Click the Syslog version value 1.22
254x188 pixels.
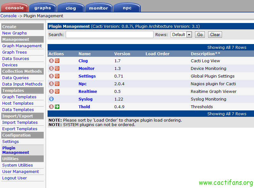click(x=119, y=99)
